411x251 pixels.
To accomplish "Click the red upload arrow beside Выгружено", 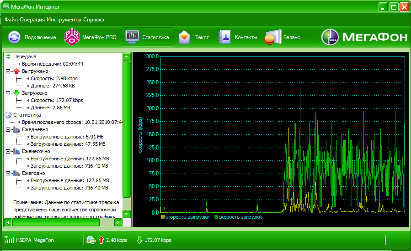I will (x=17, y=71).
